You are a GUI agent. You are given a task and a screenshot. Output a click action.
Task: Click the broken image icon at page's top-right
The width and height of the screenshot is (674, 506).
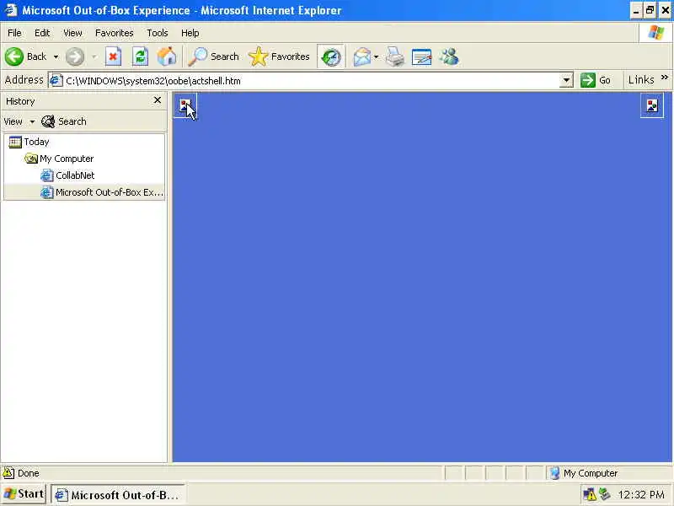(x=652, y=105)
